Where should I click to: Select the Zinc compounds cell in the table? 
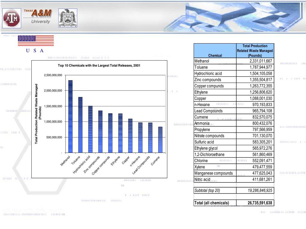click(x=215, y=80)
